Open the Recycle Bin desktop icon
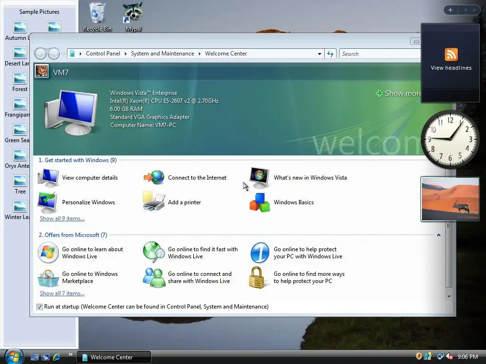 click(x=97, y=17)
